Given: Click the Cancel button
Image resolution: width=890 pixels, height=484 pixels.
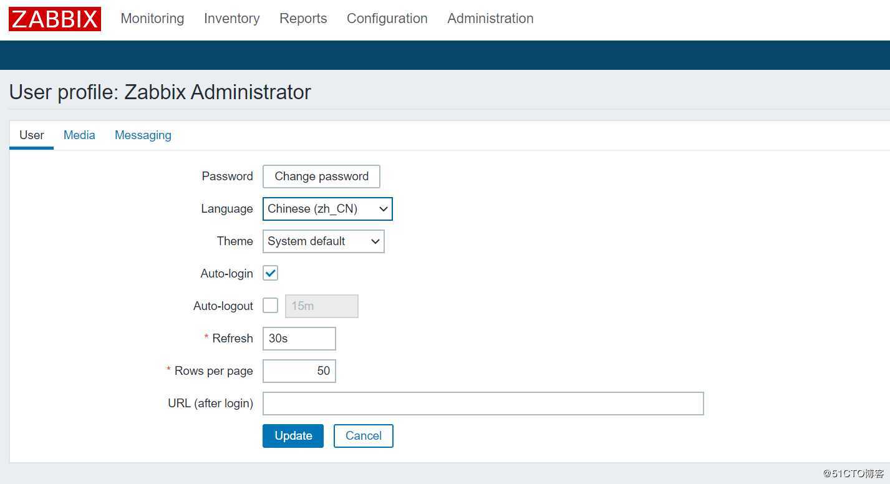Looking at the screenshot, I should (x=364, y=436).
